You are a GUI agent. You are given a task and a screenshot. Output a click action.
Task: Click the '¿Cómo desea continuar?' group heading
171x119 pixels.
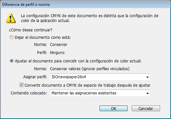[31, 30]
